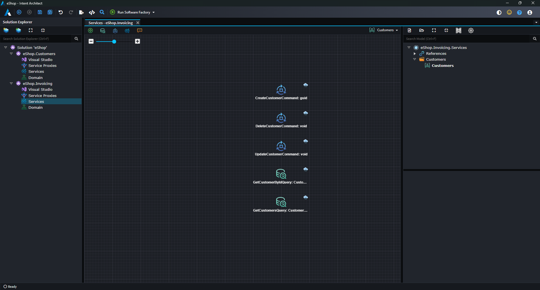The width and height of the screenshot is (540, 290).
Task: Toggle the light/dark theme icon
Action: (x=499, y=12)
